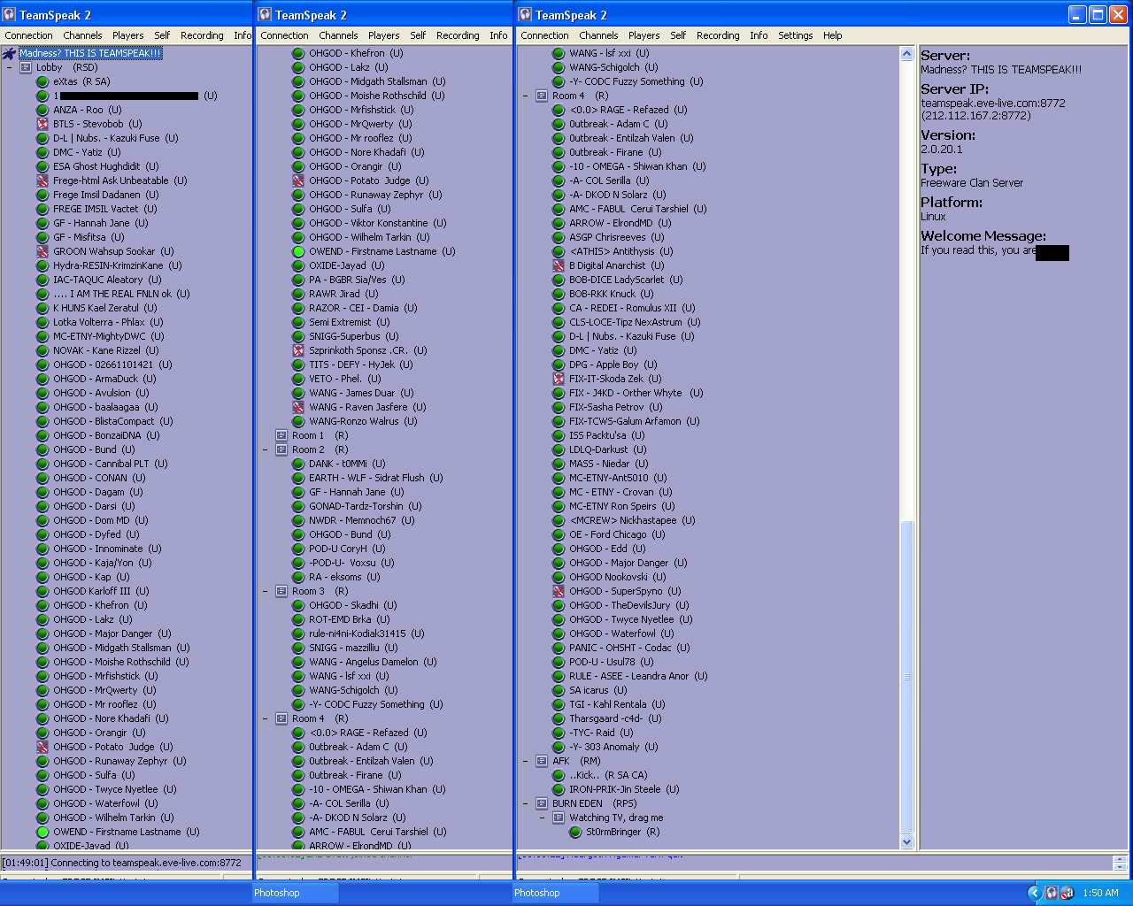Open the Players menu in right window
The width and height of the screenshot is (1133, 906).
pos(644,35)
